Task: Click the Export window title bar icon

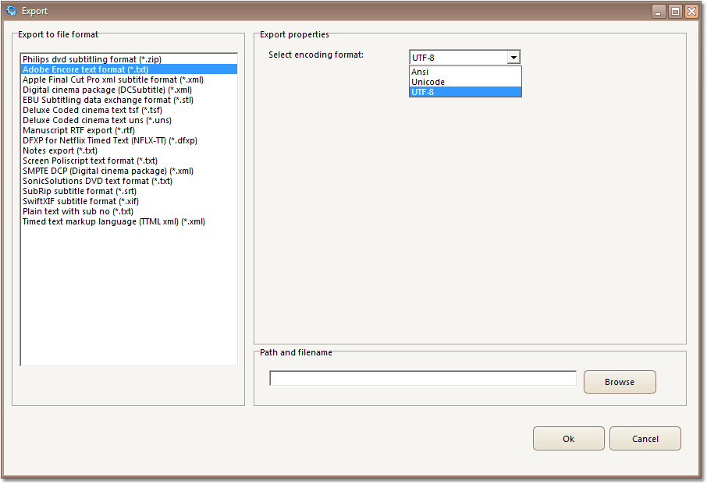Action: [11, 11]
